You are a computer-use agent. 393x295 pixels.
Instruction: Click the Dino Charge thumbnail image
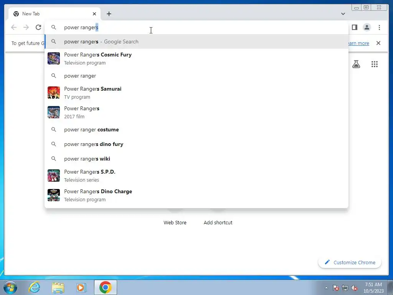click(x=54, y=195)
